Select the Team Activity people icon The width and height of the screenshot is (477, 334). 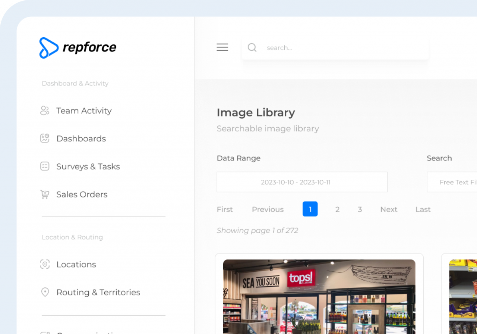pyautogui.click(x=45, y=110)
